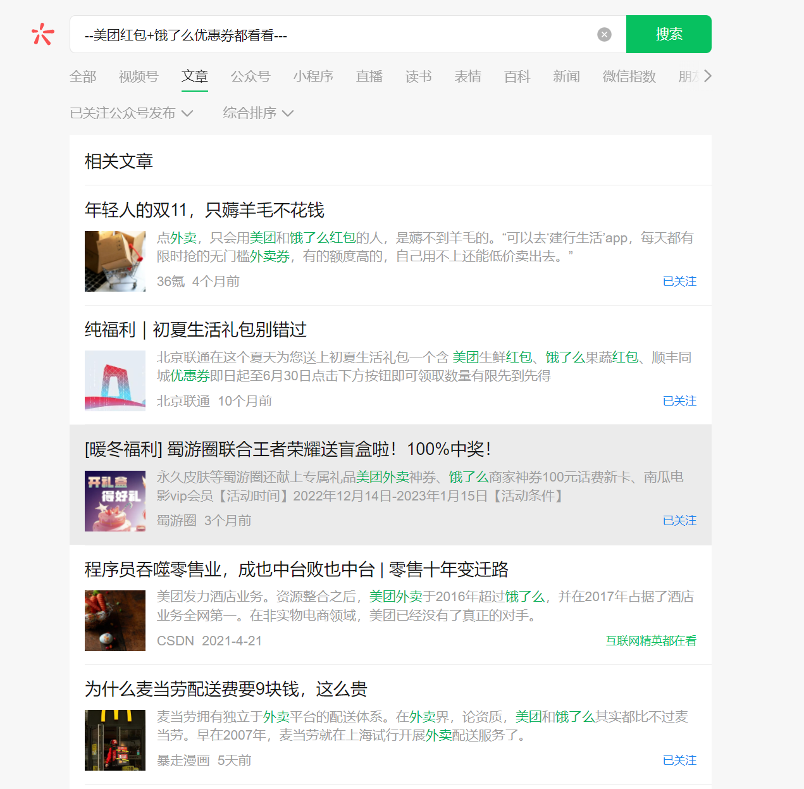This screenshot has width=804, height=789.
Task: Open the 综合排序 sort dropdown
Action: tap(258, 113)
